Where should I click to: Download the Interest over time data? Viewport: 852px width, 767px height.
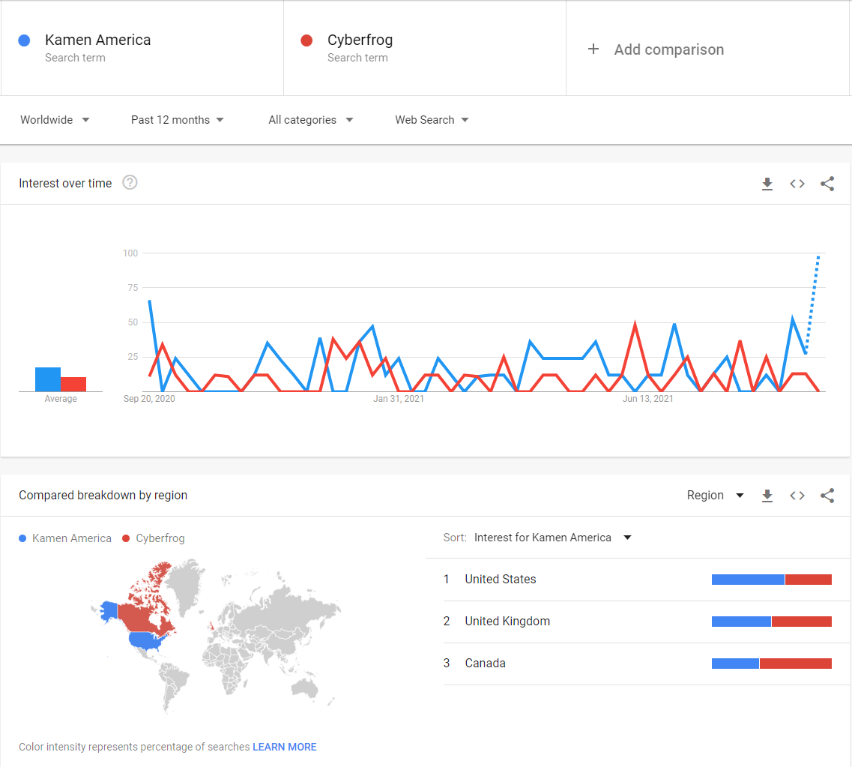pos(767,184)
